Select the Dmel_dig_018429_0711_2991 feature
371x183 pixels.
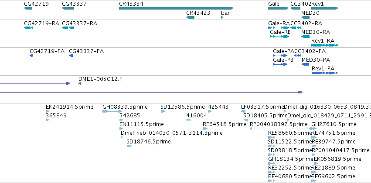click(x=289, y=120)
